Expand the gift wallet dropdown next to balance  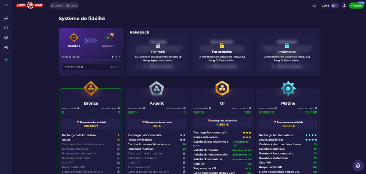pyautogui.click(x=335, y=5)
